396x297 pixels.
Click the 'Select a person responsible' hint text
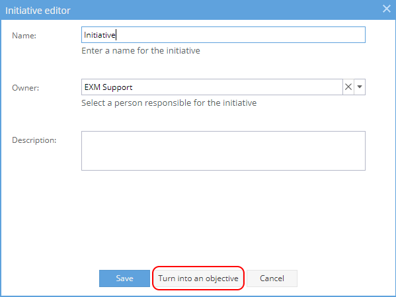pyautogui.click(x=169, y=103)
